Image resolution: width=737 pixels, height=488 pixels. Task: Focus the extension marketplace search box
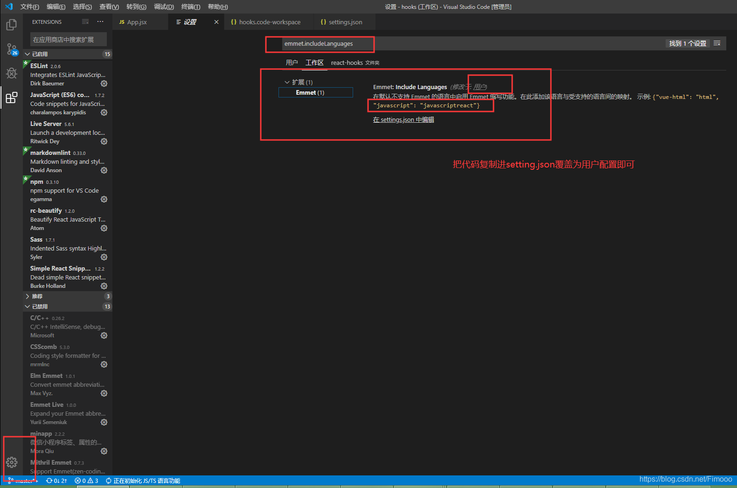(x=68, y=40)
